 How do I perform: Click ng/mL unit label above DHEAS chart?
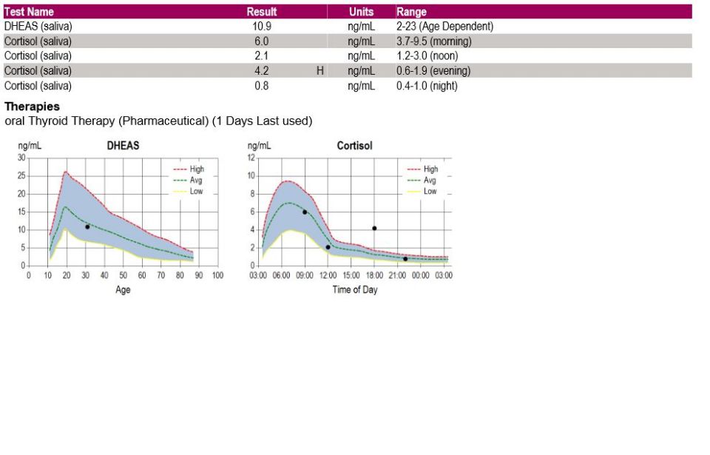pyautogui.click(x=30, y=146)
